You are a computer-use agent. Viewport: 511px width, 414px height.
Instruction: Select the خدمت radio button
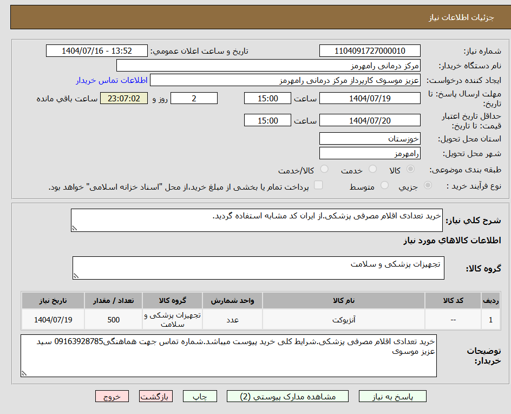(373, 170)
